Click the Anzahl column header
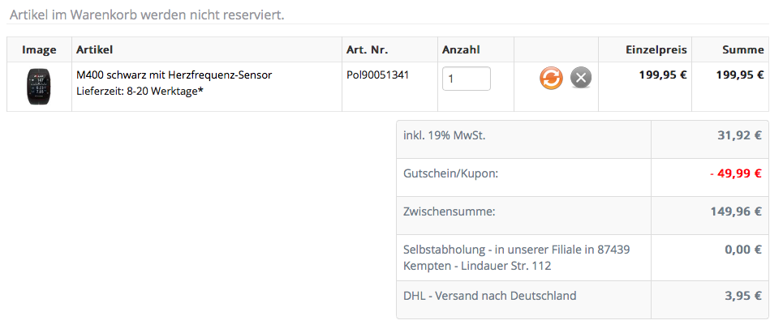 pyautogui.click(x=461, y=50)
